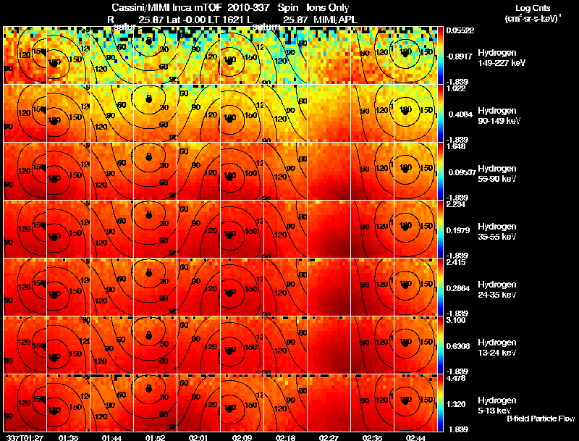This screenshot has width=579, height=441.
Task: Click the 0.05522 color scale maximum value
Action: (460, 30)
